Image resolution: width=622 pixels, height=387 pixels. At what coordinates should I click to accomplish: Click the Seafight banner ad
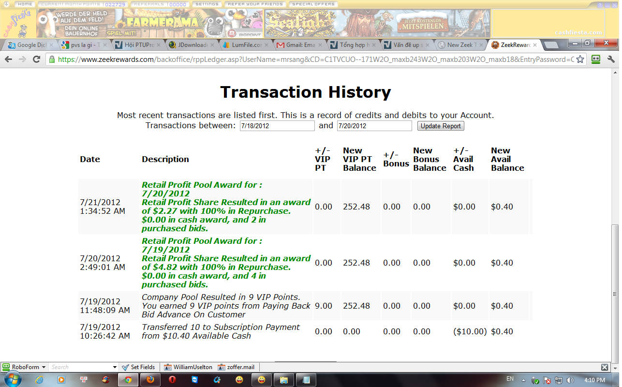pos(378,24)
